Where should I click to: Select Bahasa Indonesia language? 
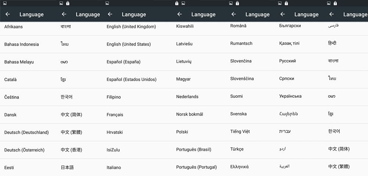coord(21,44)
